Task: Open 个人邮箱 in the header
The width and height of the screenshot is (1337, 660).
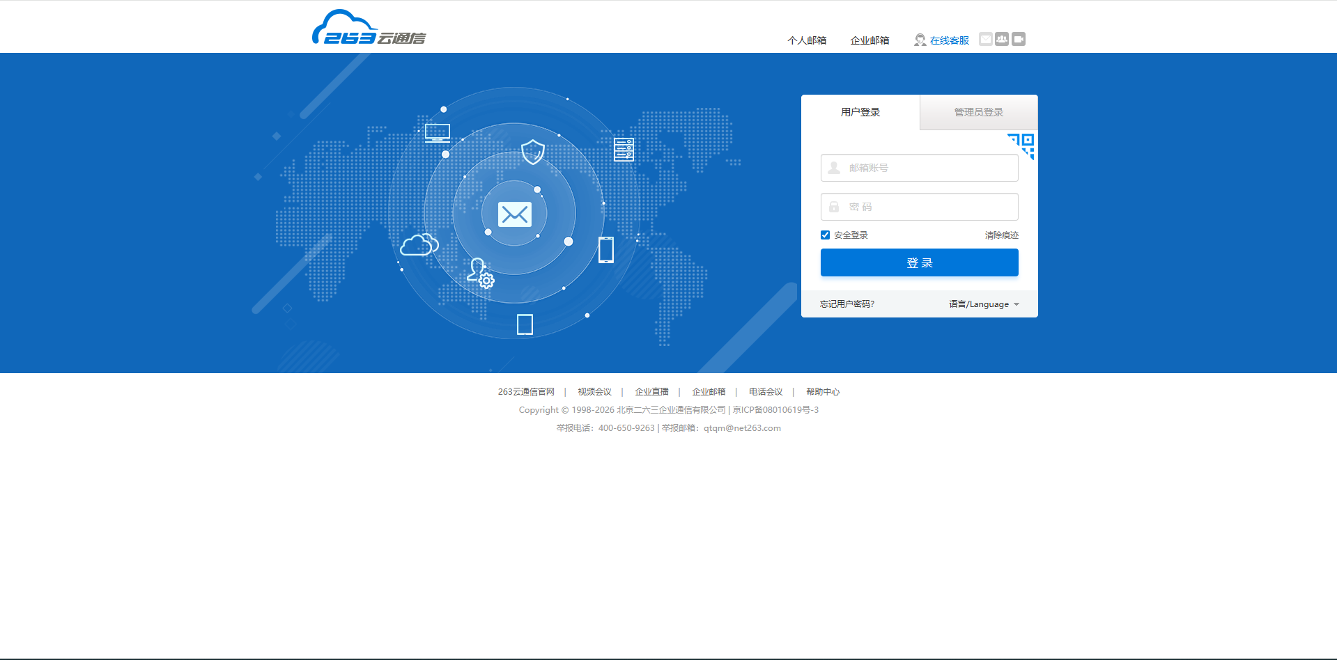Action: coord(807,40)
